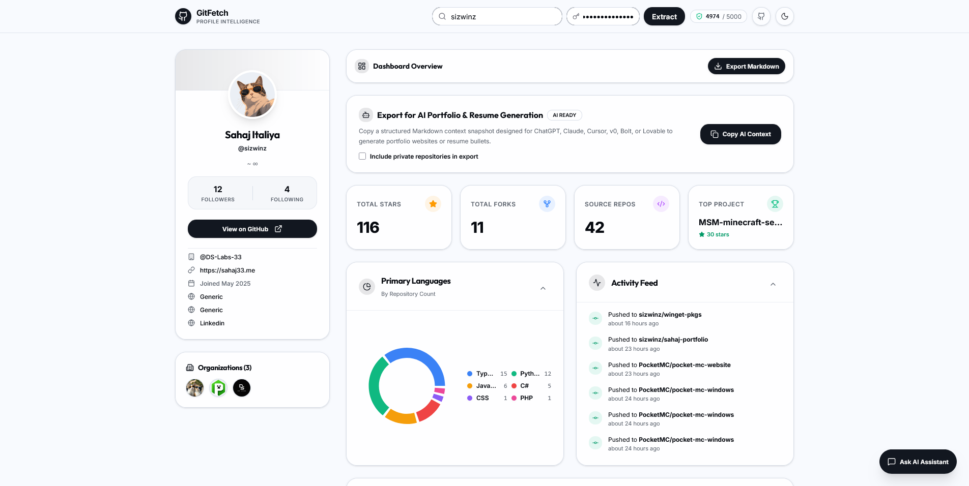Click the Source Repos 42 value
969x486 pixels.
tap(594, 227)
